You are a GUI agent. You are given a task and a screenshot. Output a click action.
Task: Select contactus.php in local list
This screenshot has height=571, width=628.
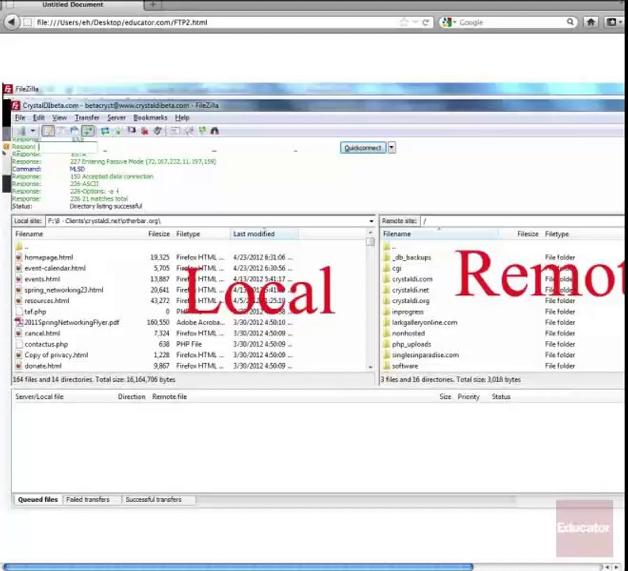click(46, 344)
